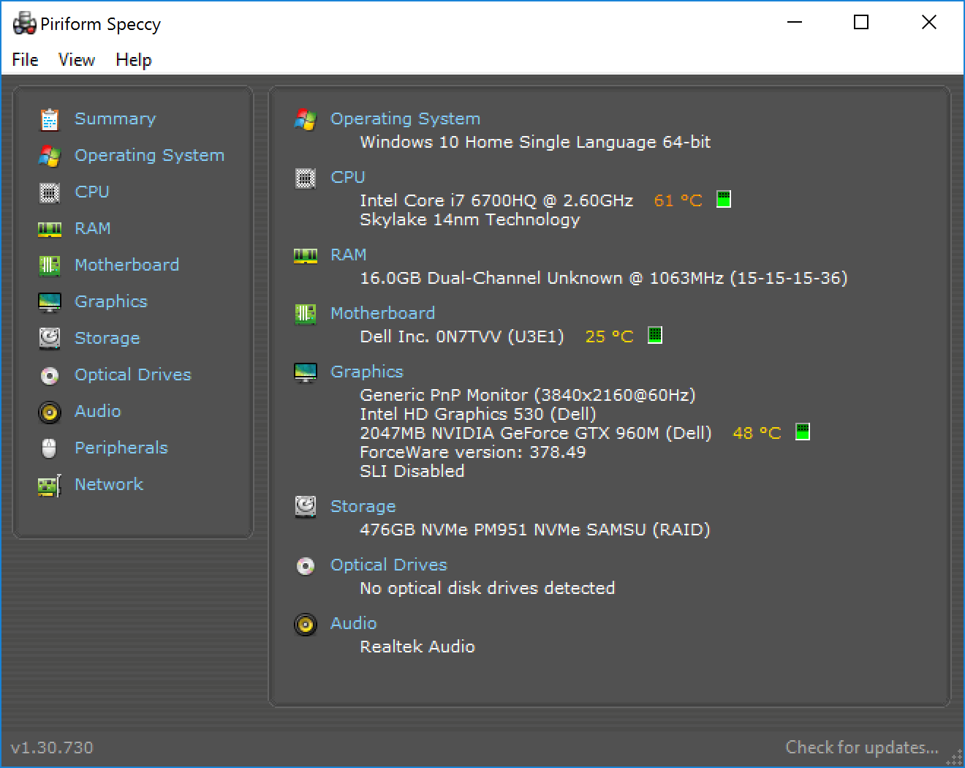
Task: Click the Windows flag icon in summary panel
Action: pyautogui.click(x=305, y=119)
